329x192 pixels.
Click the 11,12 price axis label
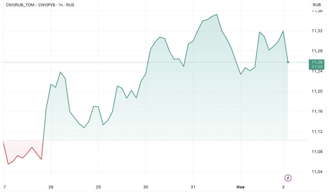(317, 131)
